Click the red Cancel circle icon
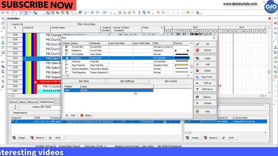This screenshot has width=278, height=156. [197, 50]
